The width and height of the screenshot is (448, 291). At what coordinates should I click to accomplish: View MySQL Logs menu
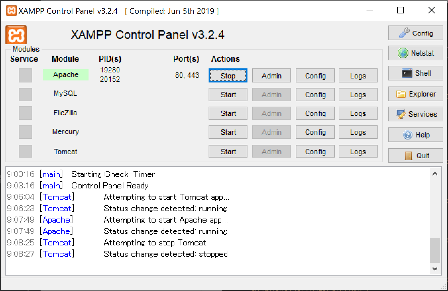(x=358, y=95)
